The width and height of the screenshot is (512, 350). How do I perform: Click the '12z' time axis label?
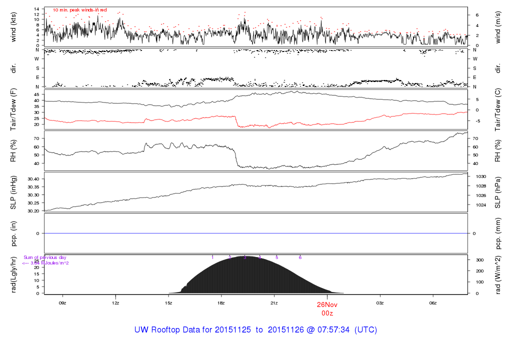point(115,303)
